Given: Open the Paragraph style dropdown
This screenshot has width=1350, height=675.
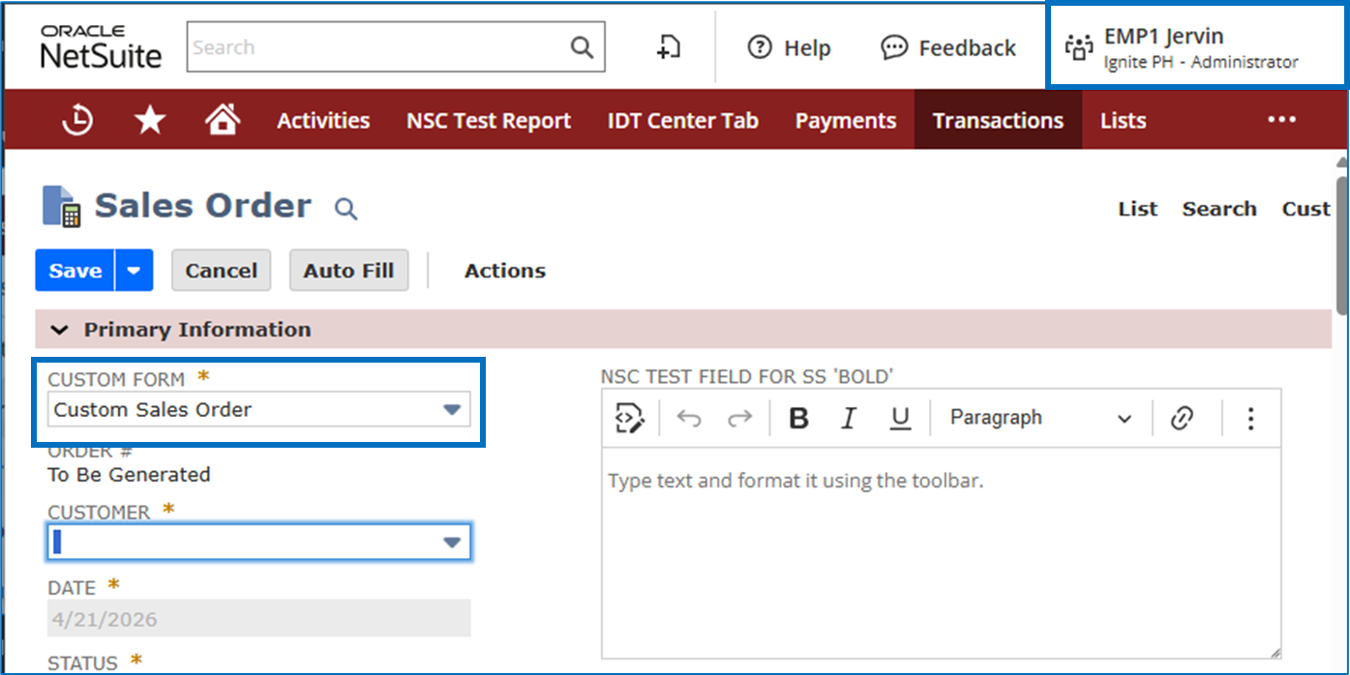Looking at the screenshot, I should (1040, 418).
